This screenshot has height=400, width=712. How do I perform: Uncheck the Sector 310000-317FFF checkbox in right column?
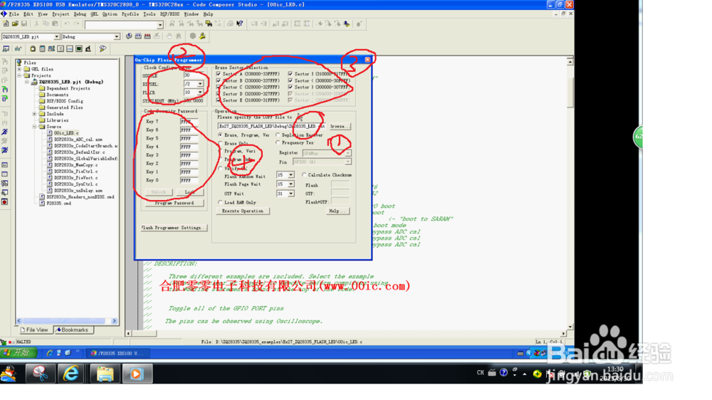click(290, 73)
